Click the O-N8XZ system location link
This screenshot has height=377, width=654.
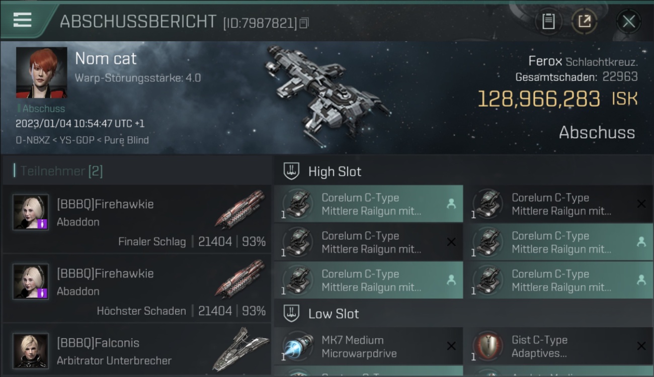coord(33,140)
